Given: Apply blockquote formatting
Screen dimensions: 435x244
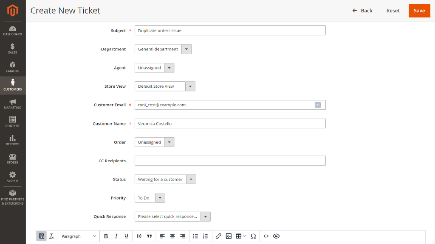Looking at the screenshot, I should pyautogui.click(x=150, y=236).
